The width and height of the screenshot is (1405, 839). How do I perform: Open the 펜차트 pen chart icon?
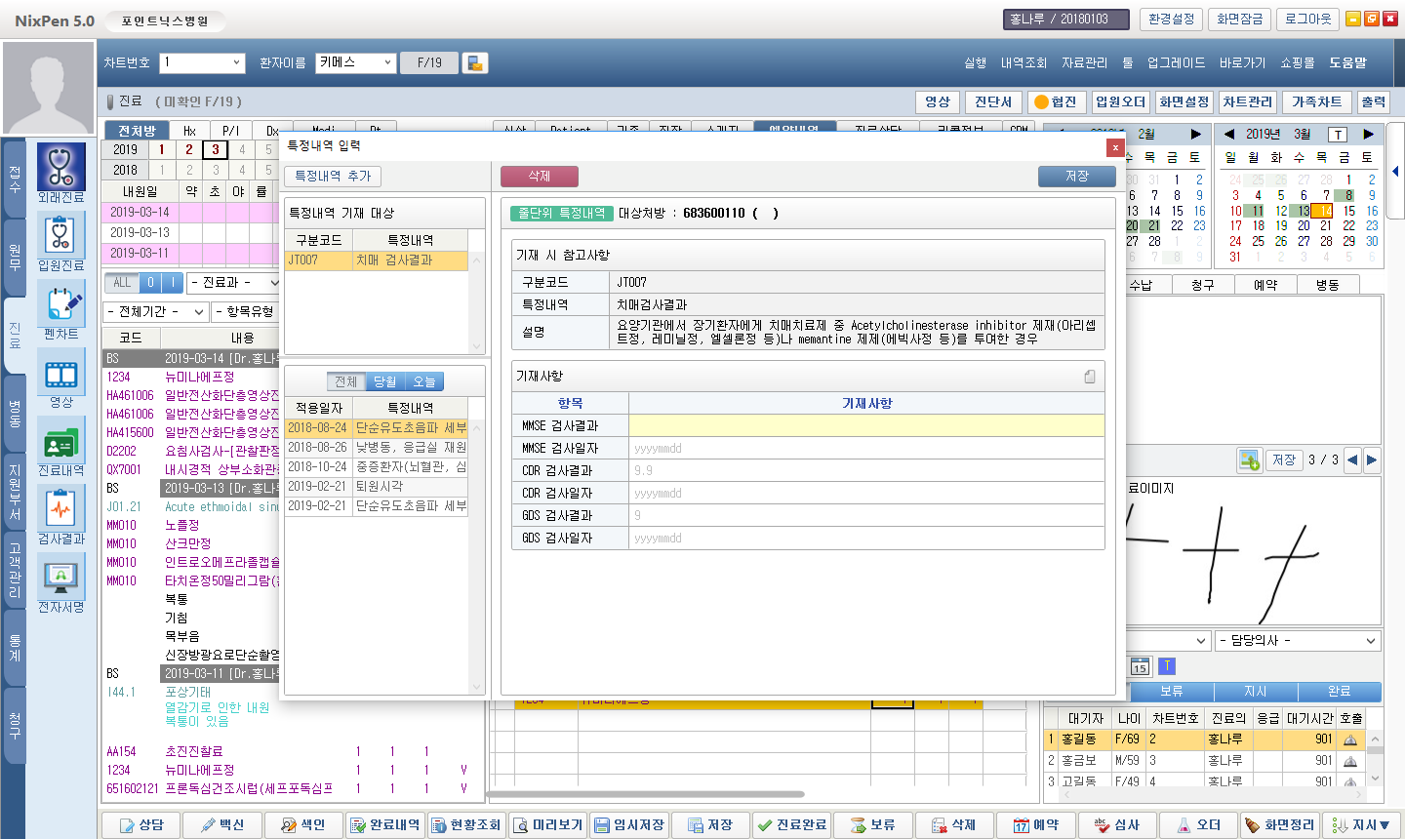pyautogui.click(x=60, y=304)
